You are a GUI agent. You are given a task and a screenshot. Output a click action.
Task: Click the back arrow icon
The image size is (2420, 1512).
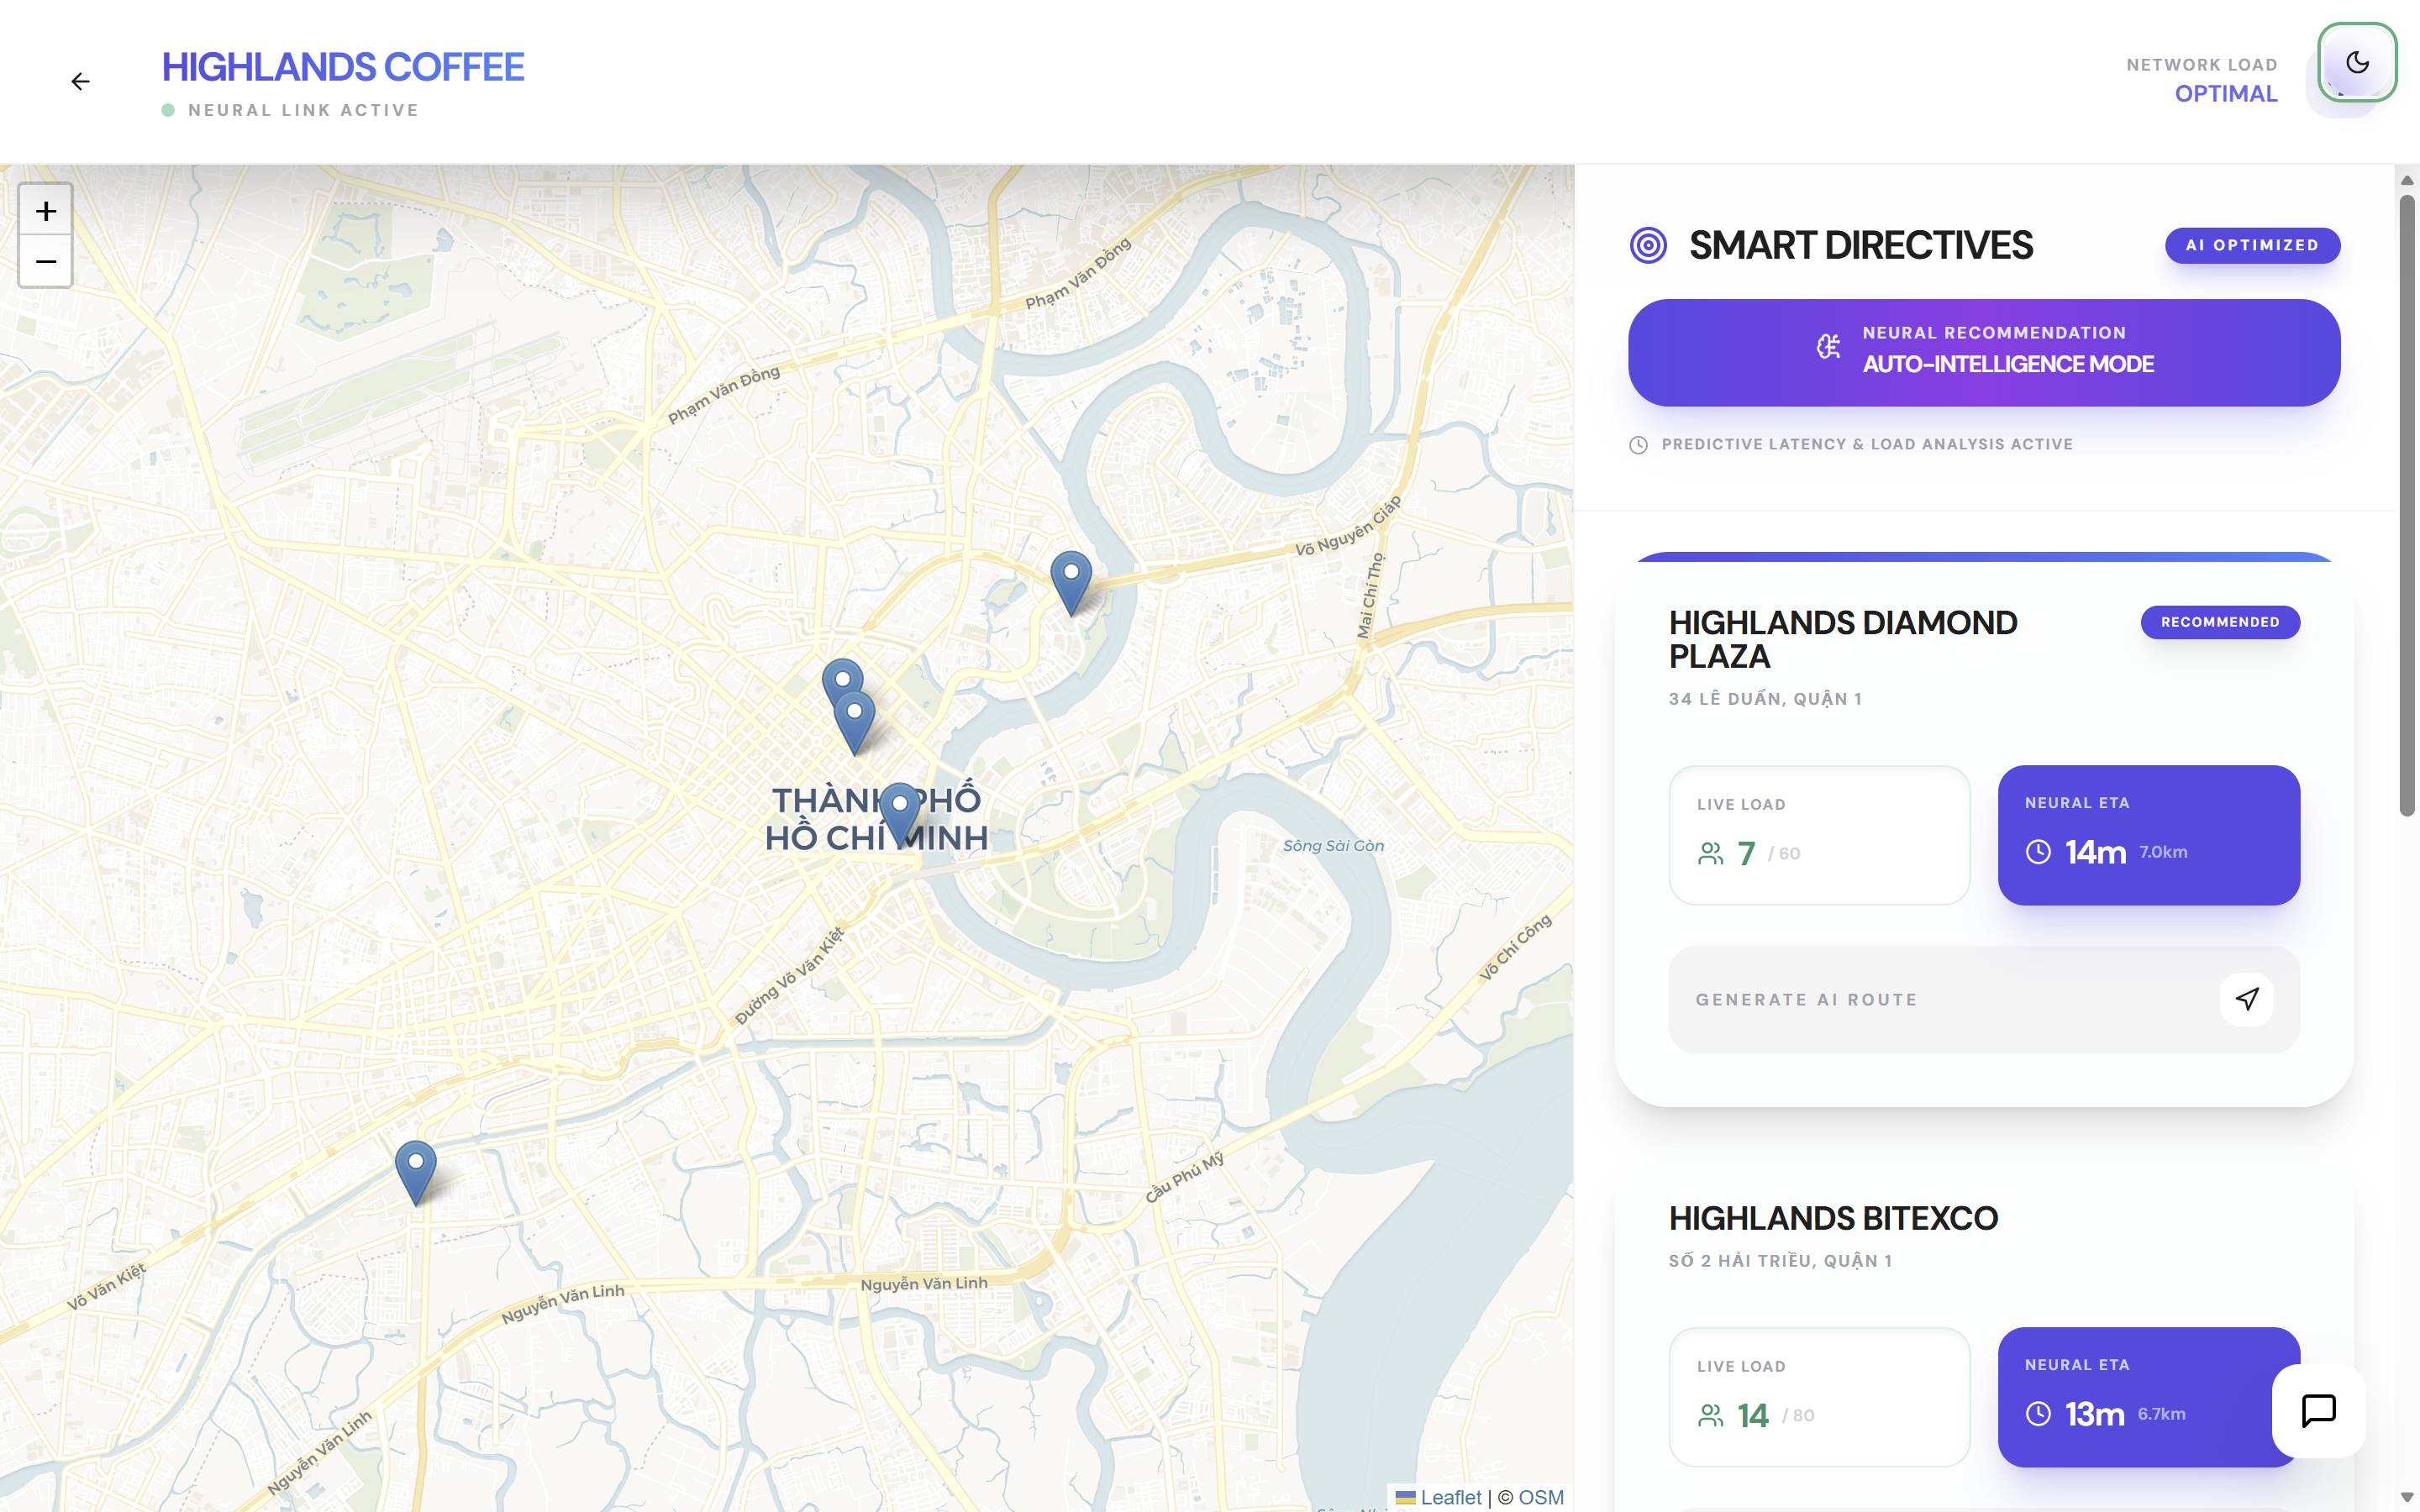click(x=80, y=82)
